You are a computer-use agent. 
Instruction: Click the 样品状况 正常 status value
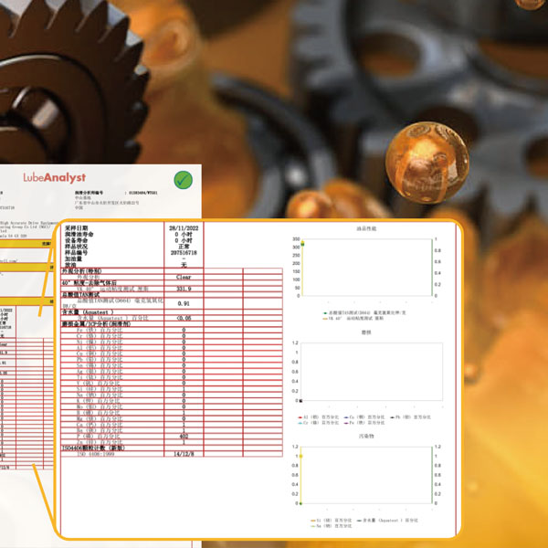tap(183, 247)
